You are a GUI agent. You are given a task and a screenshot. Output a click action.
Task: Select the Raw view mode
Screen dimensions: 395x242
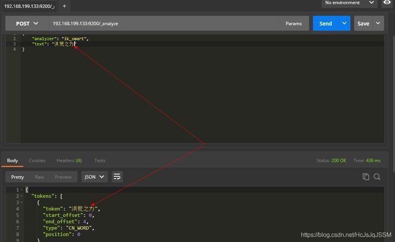point(39,177)
